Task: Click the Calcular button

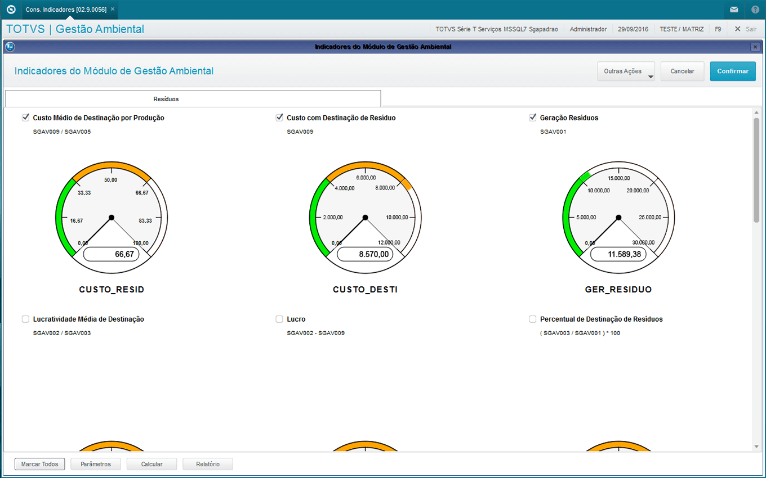Action: coord(152,465)
